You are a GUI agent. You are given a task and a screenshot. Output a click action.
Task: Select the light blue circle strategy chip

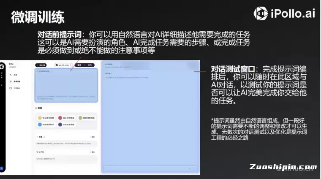[x=39, y=125]
